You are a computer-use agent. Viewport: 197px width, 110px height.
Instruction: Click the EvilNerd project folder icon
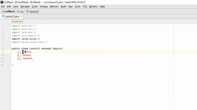(x=3, y=11)
